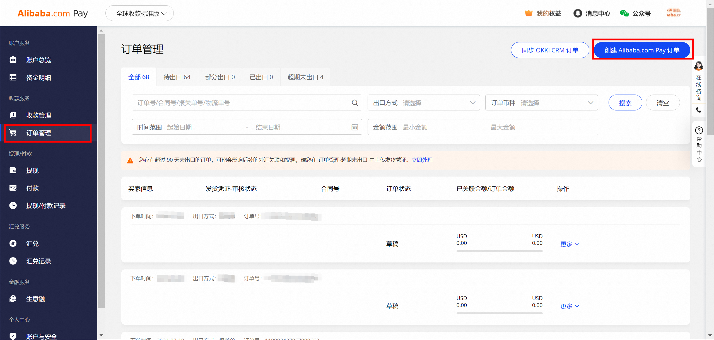
Task: Click the 提现 wallet icon in sidebar
Action: [x=13, y=170]
